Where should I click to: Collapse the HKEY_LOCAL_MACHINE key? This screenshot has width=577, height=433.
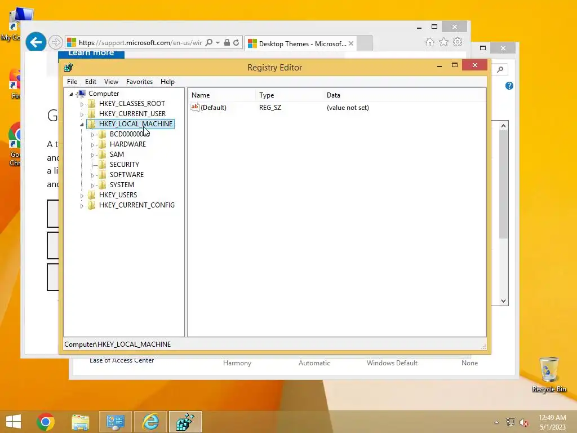click(82, 125)
